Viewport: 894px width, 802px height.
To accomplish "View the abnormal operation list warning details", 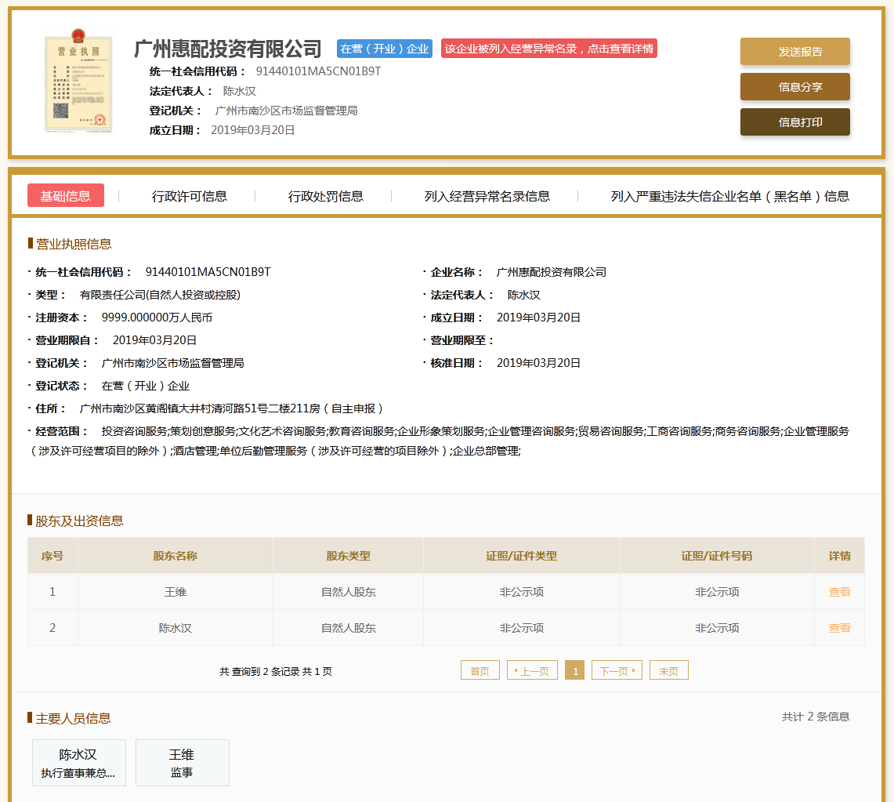I will click(548, 49).
